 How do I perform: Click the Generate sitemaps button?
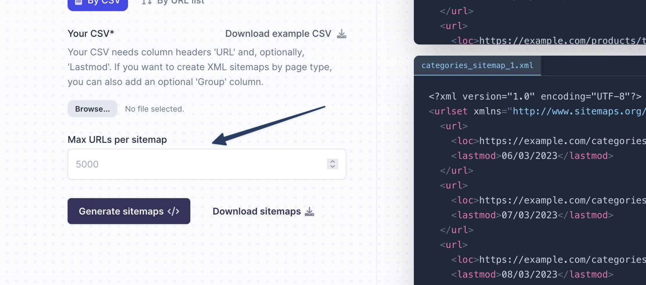[129, 211]
